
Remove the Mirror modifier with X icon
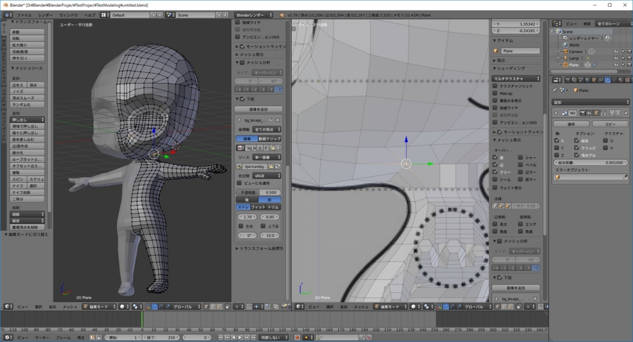tap(625, 113)
